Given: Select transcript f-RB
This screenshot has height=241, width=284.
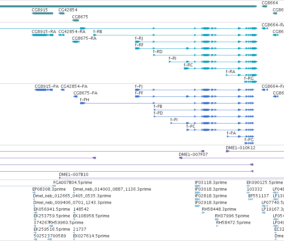Looking at the screenshot, I should (x=175, y=35).
